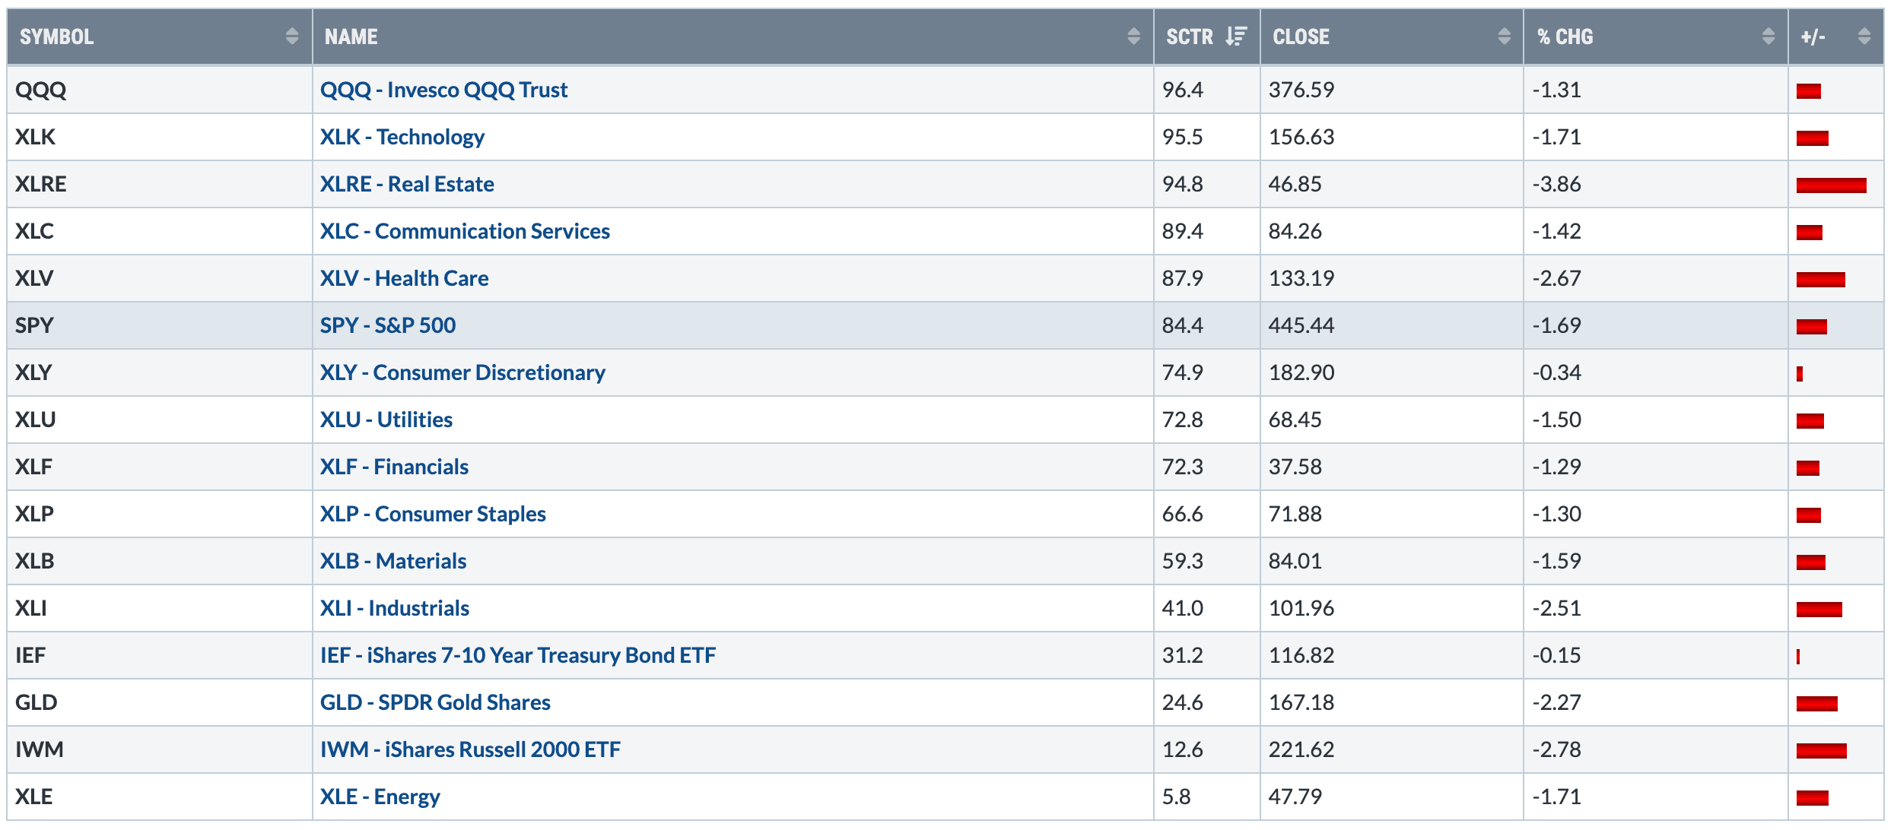Open the IEF Treasury Bond ETF link

(517, 655)
